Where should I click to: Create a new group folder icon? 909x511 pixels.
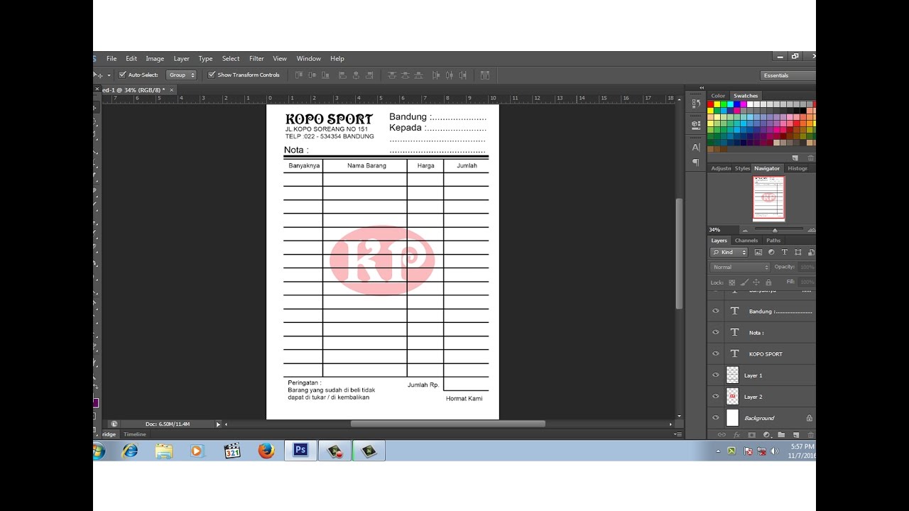point(781,434)
